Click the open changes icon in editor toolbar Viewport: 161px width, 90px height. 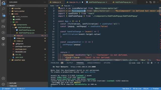point(150,2)
